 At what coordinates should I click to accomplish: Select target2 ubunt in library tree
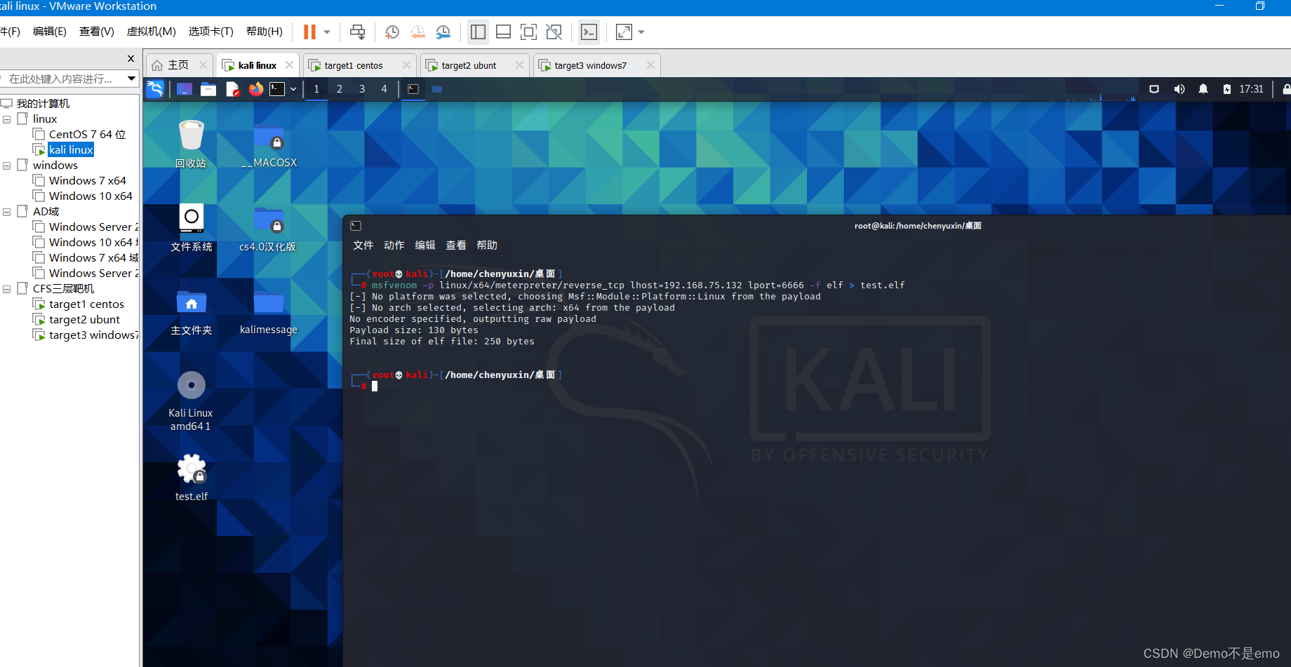pos(84,319)
